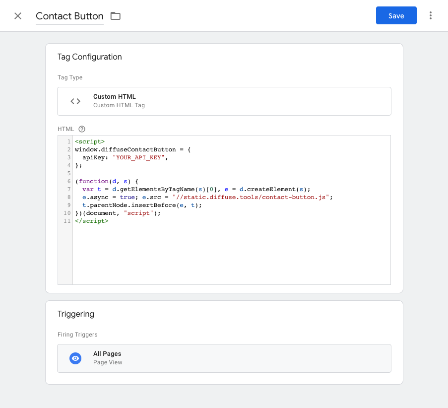Edit the Contact Button tag name field
448x408 pixels.
point(69,16)
